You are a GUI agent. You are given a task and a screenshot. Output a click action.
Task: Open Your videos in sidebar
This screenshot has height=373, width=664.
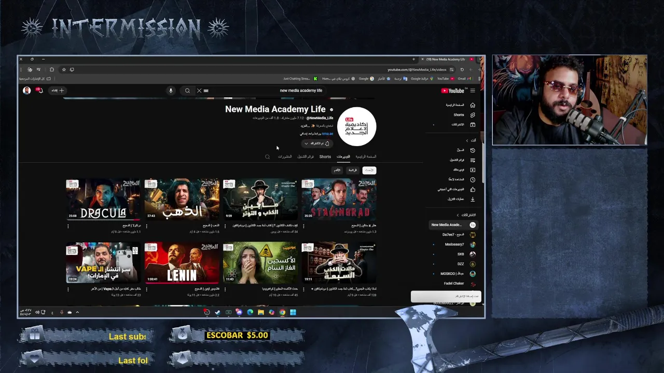pyautogui.click(x=463, y=170)
